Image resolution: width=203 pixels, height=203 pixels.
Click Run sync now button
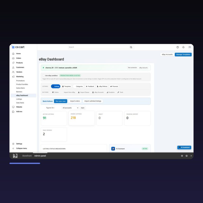click(61, 101)
